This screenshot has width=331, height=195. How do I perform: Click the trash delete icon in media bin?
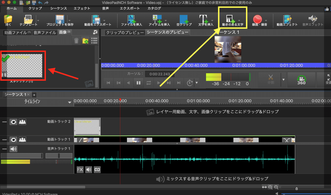(x=77, y=41)
